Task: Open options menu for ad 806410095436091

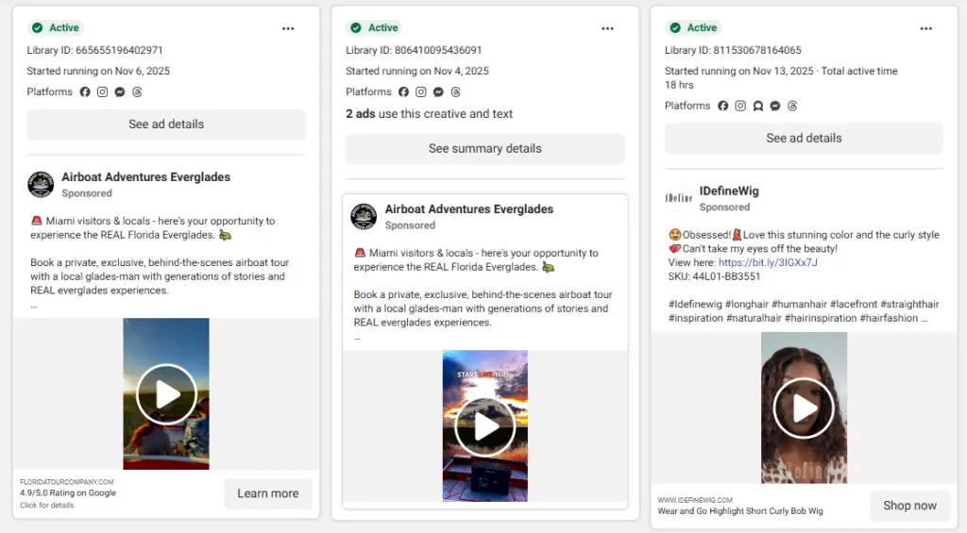Action: tap(607, 28)
